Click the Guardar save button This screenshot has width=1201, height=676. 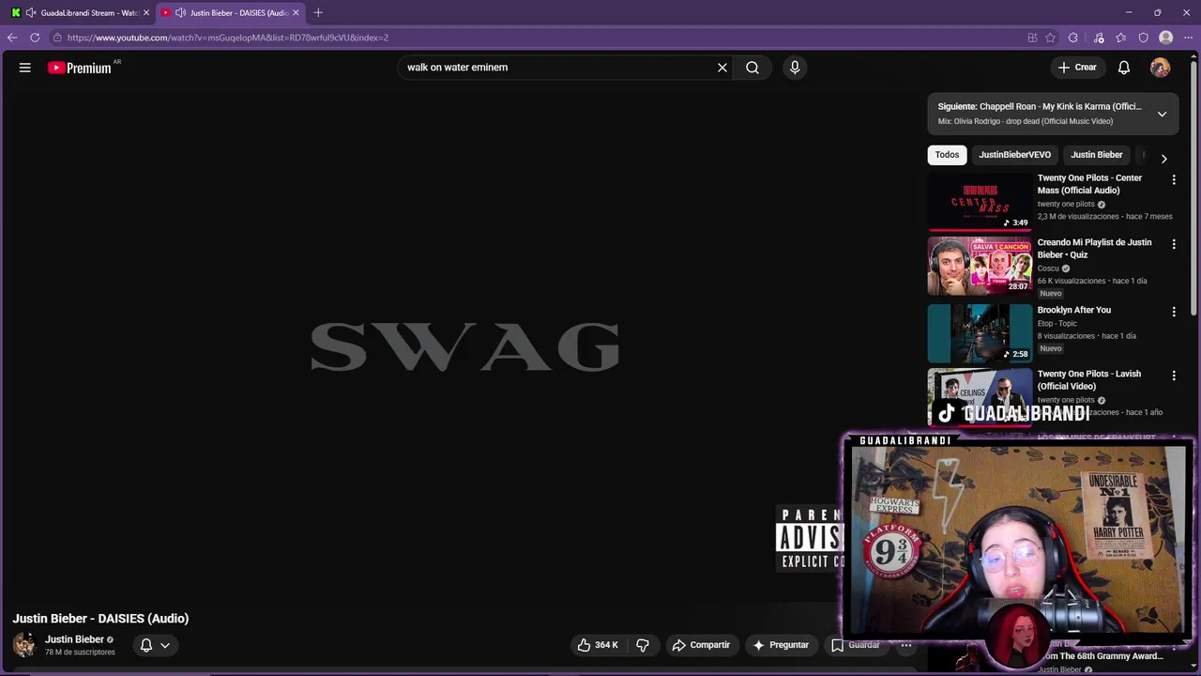(x=856, y=645)
